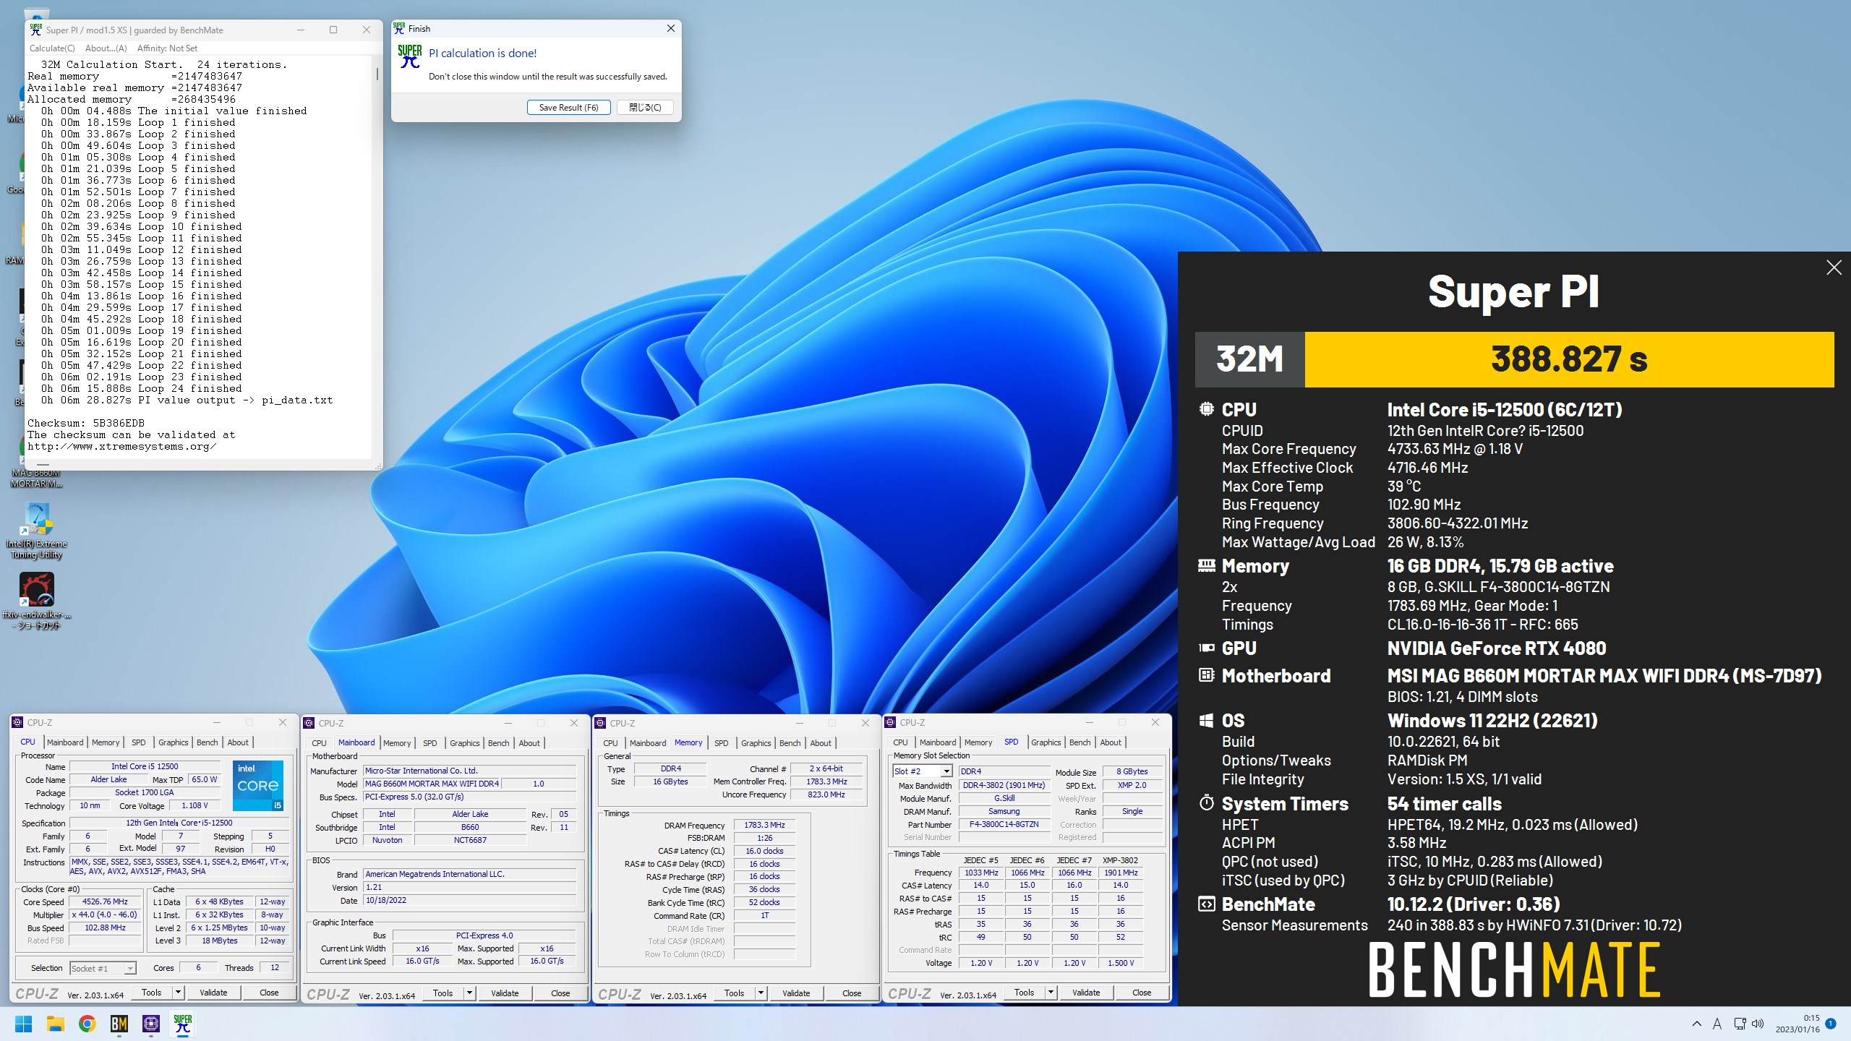Open Google Chrome from the taskbar
Viewport: 1851px width, 1041px height.
87,1024
